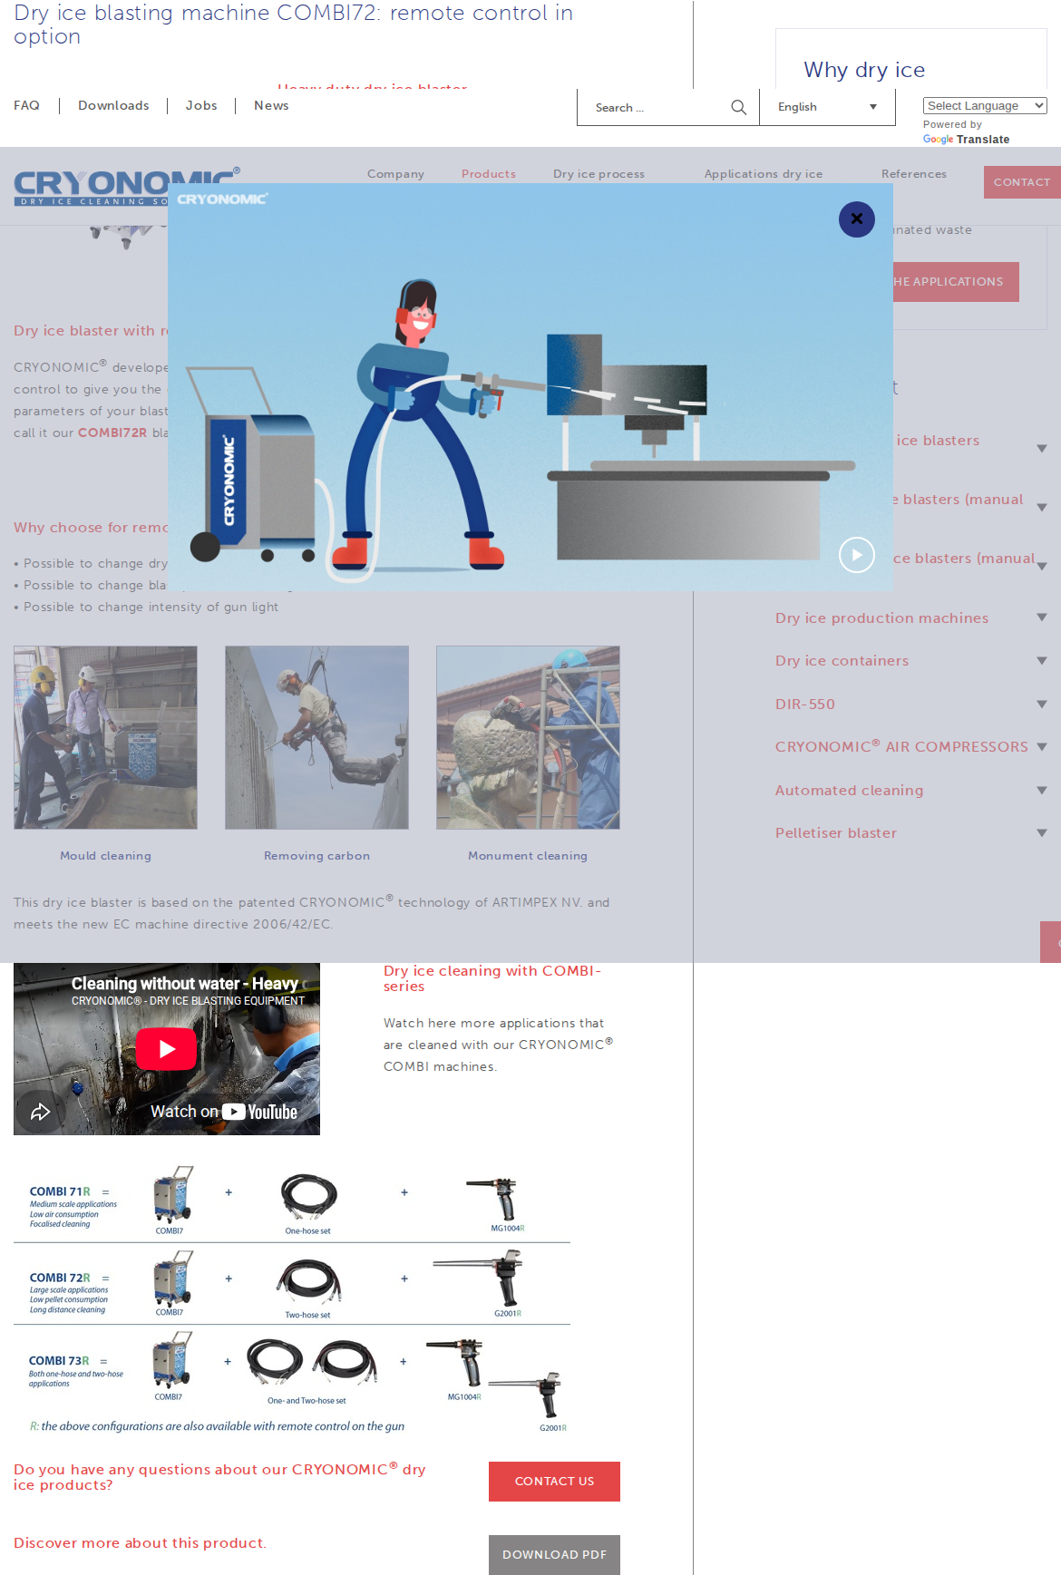Click the Monument cleaning caption
The height and width of the screenshot is (1575, 1061).
tap(528, 856)
